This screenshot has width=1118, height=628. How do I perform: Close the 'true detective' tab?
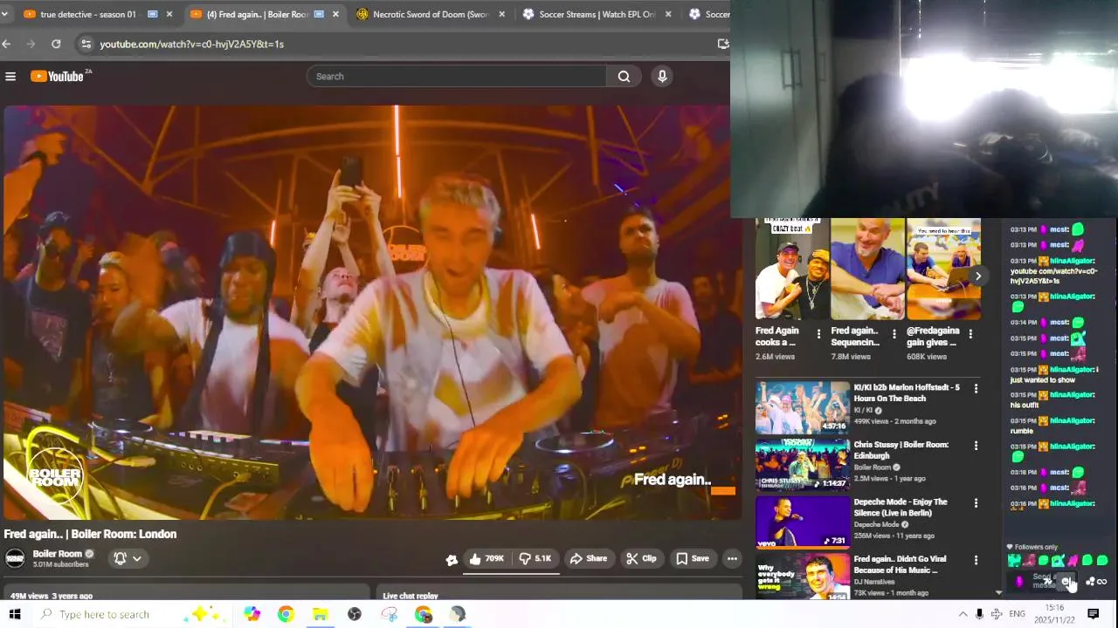point(169,14)
